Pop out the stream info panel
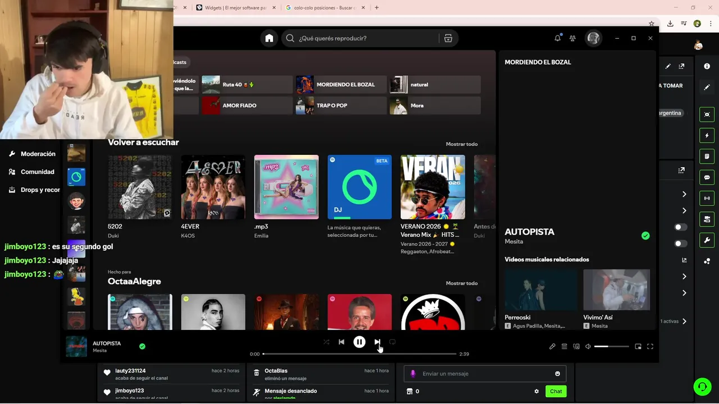The width and height of the screenshot is (719, 404). (681, 66)
